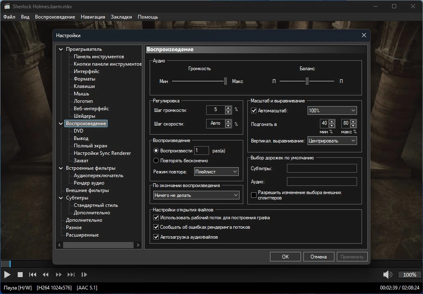
Task: Open the Закладки menu
Action: coord(121,17)
